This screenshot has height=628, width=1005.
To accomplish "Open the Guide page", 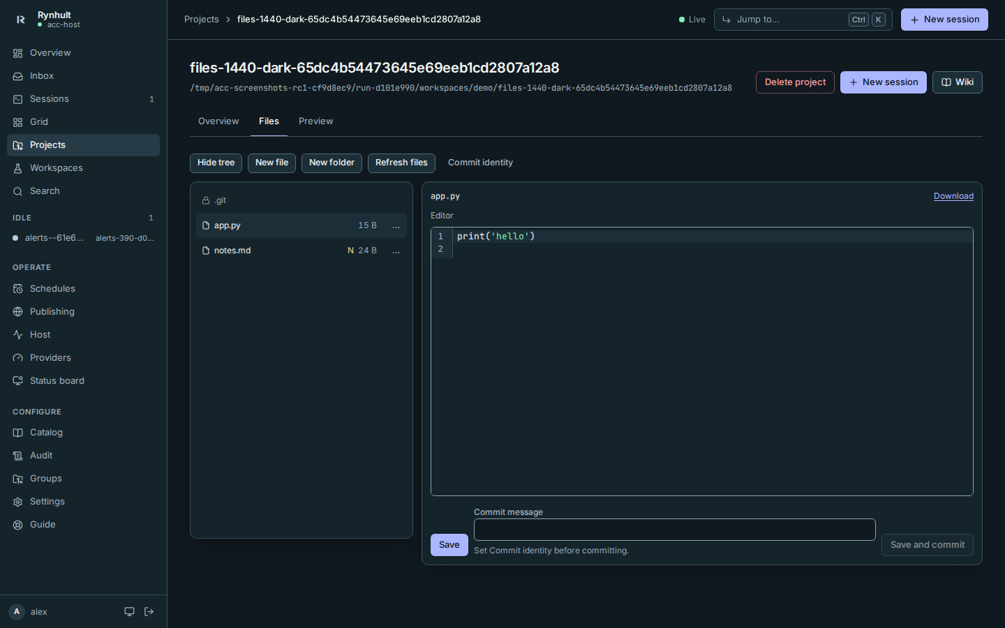I will 83,525.
